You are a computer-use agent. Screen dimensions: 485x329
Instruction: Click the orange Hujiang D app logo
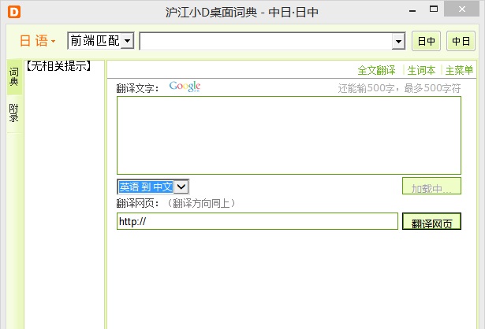coord(14,12)
